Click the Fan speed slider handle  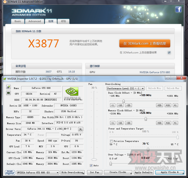point(94,159)
